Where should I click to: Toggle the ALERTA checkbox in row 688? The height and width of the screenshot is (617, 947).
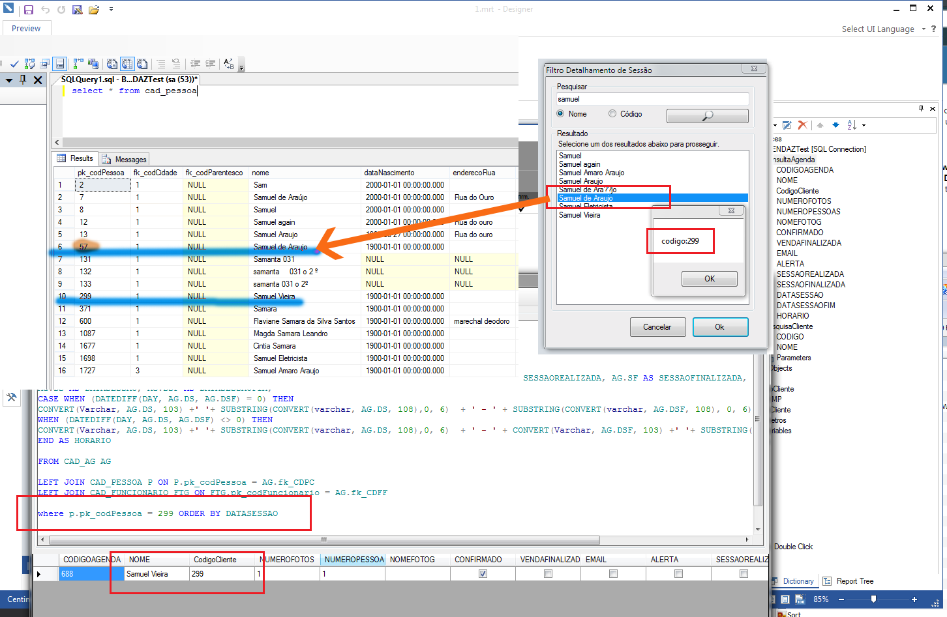pyautogui.click(x=678, y=574)
